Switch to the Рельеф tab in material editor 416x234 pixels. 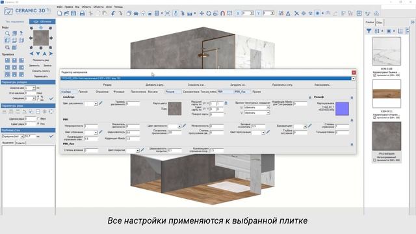(173, 92)
